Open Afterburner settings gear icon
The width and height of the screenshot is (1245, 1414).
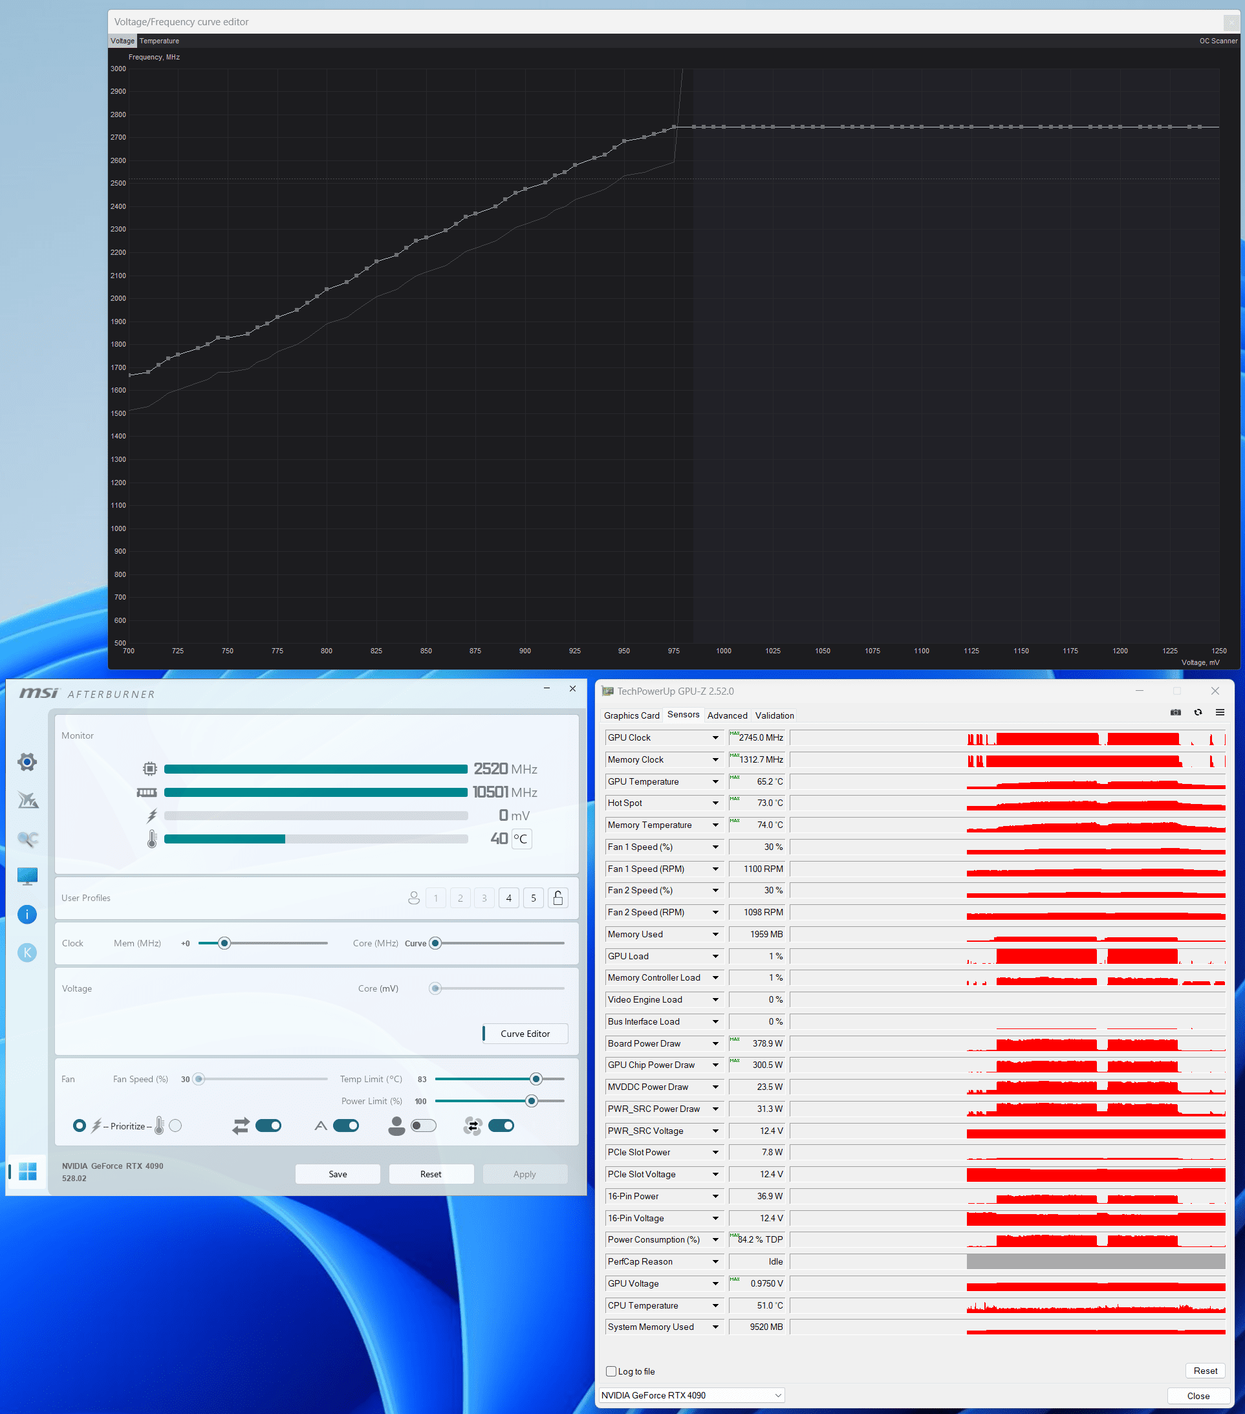[x=27, y=763]
